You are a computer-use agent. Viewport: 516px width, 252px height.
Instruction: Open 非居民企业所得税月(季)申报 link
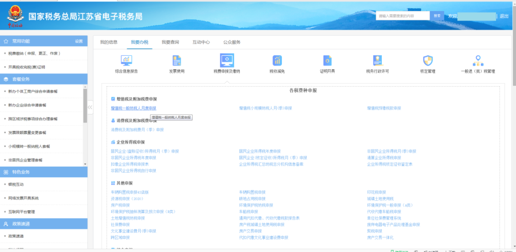[392, 151]
